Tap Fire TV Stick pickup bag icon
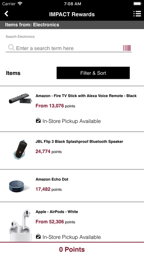 click(38, 121)
